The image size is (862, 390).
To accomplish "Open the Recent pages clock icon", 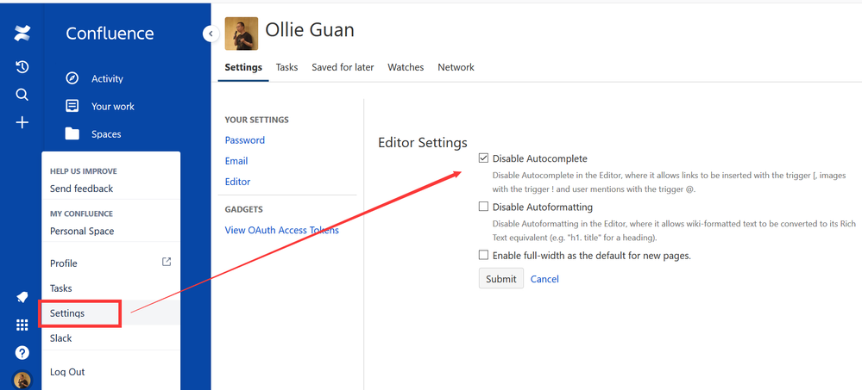I will tap(22, 67).
